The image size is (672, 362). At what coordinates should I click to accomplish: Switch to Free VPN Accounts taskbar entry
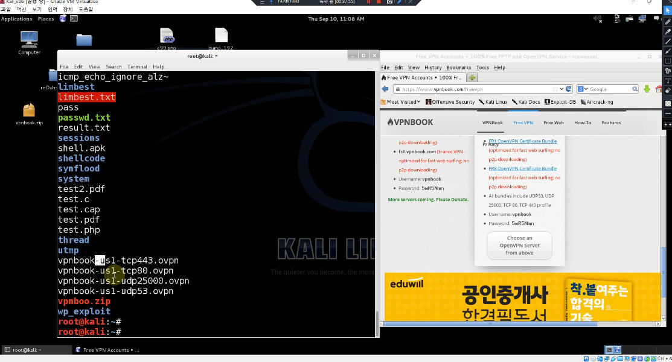tap(108, 350)
